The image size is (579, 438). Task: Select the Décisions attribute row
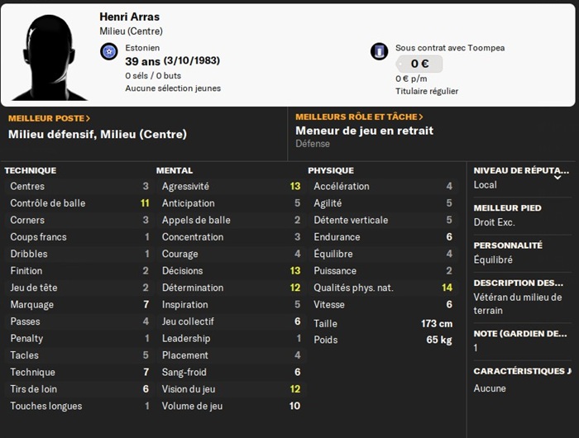pos(231,271)
